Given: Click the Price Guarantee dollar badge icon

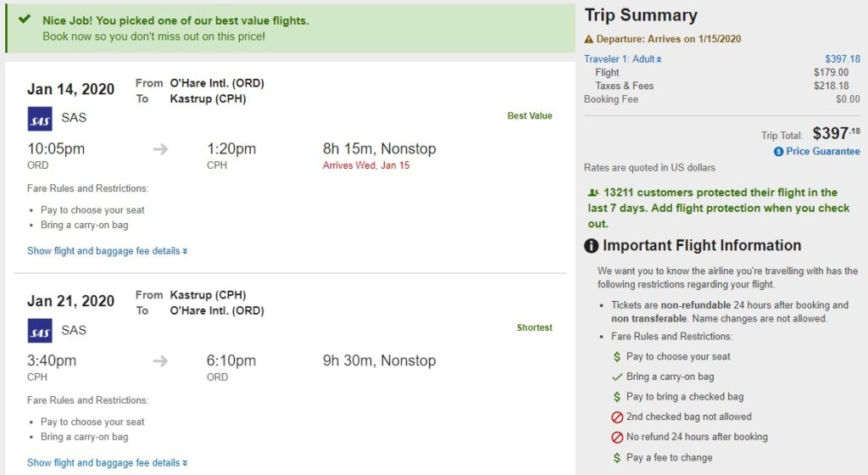Looking at the screenshot, I should coord(778,151).
